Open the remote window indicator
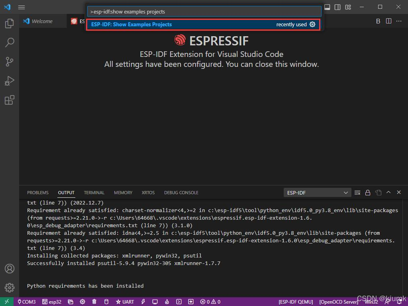408x306 pixels. pos(7,302)
